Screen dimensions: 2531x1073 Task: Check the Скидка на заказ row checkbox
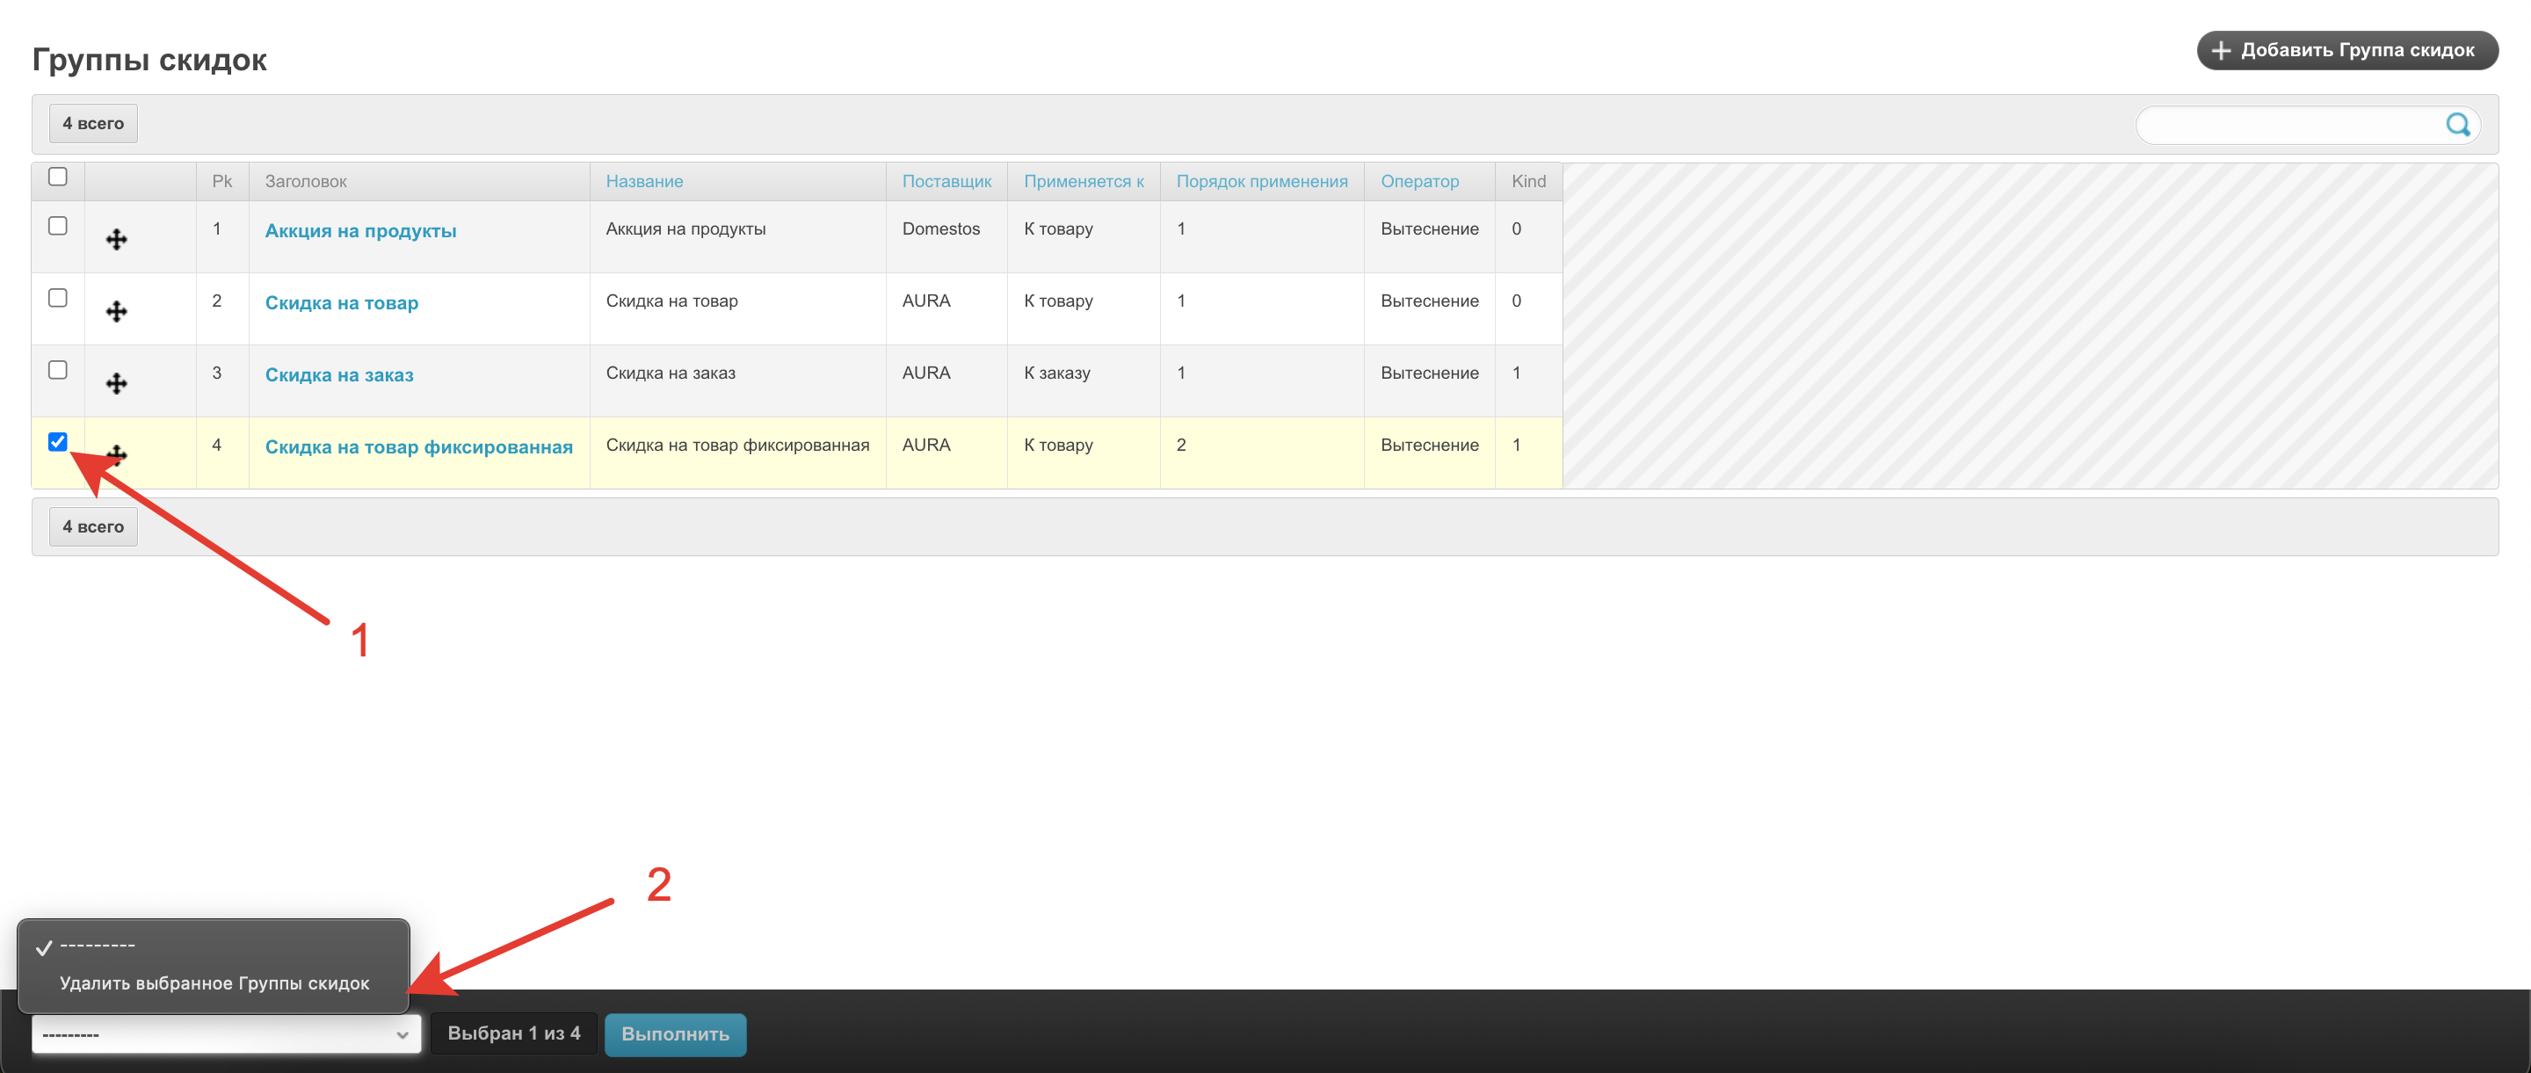coord(58,371)
